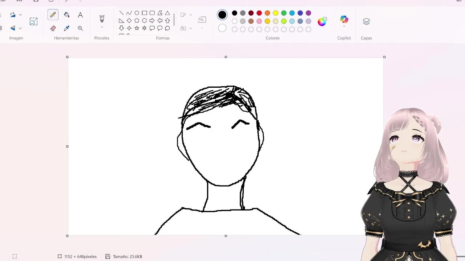Choose the Six-point star shape
This screenshot has height=261, width=465.
point(144,28)
